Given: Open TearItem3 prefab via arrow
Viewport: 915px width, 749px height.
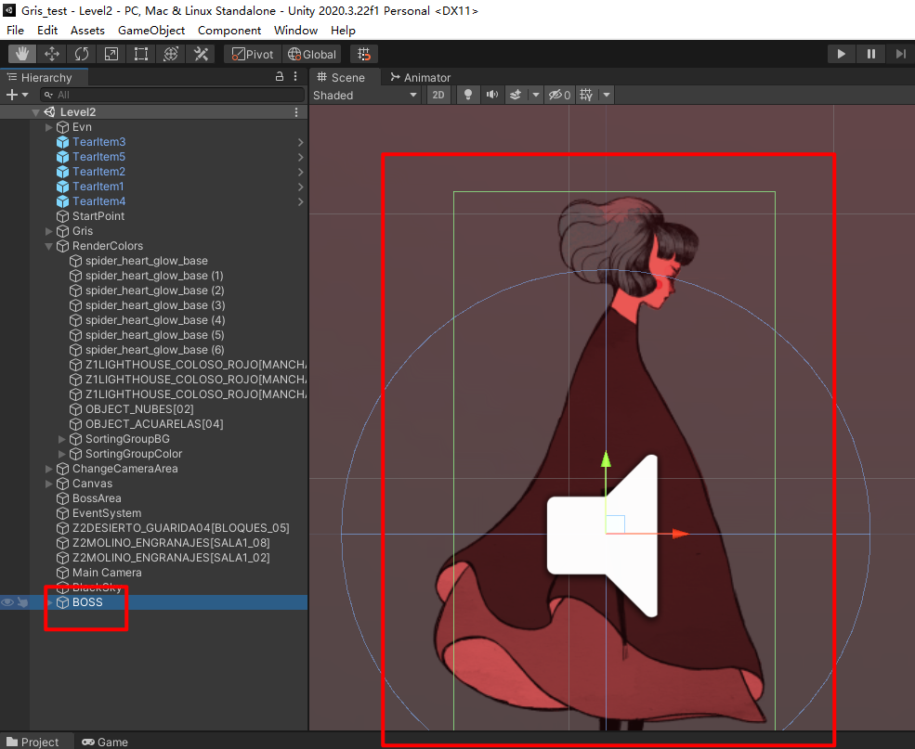Looking at the screenshot, I should [x=300, y=142].
